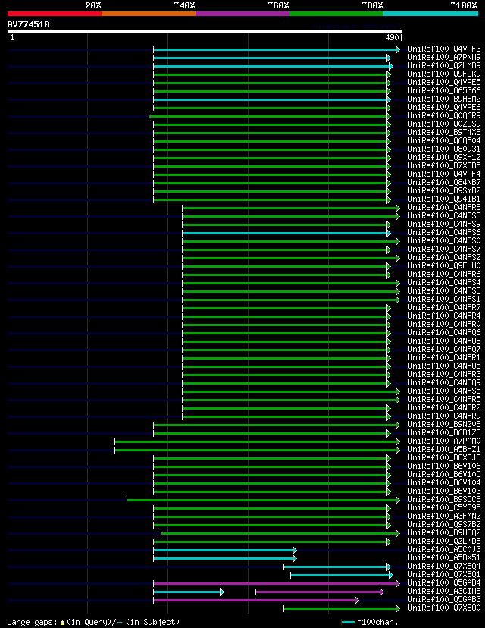Choose the UniRef100_B6V106 label
The image size is (485, 628).
(x=444, y=466)
